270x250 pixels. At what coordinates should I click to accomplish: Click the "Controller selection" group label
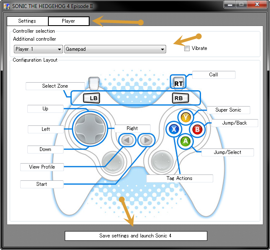tap(34, 31)
